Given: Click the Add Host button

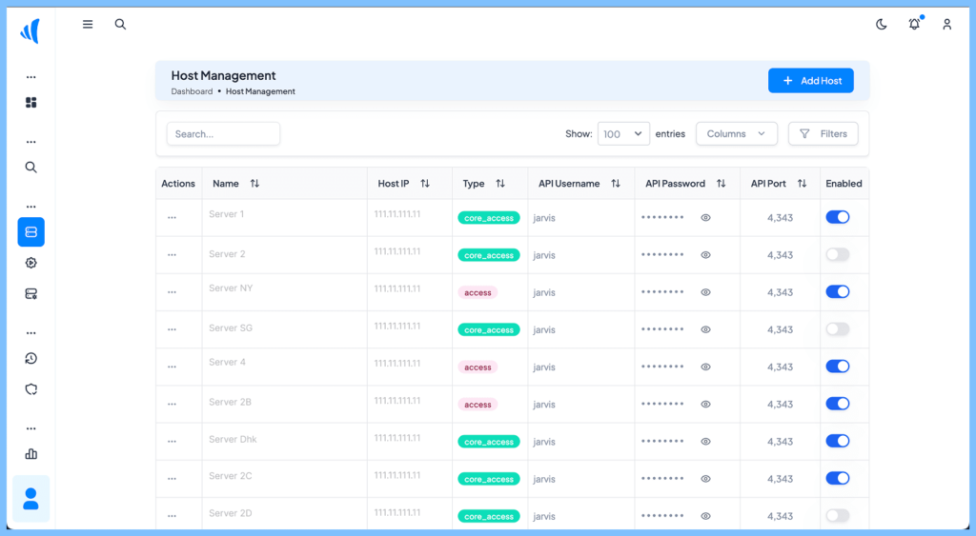Looking at the screenshot, I should pos(811,81).
